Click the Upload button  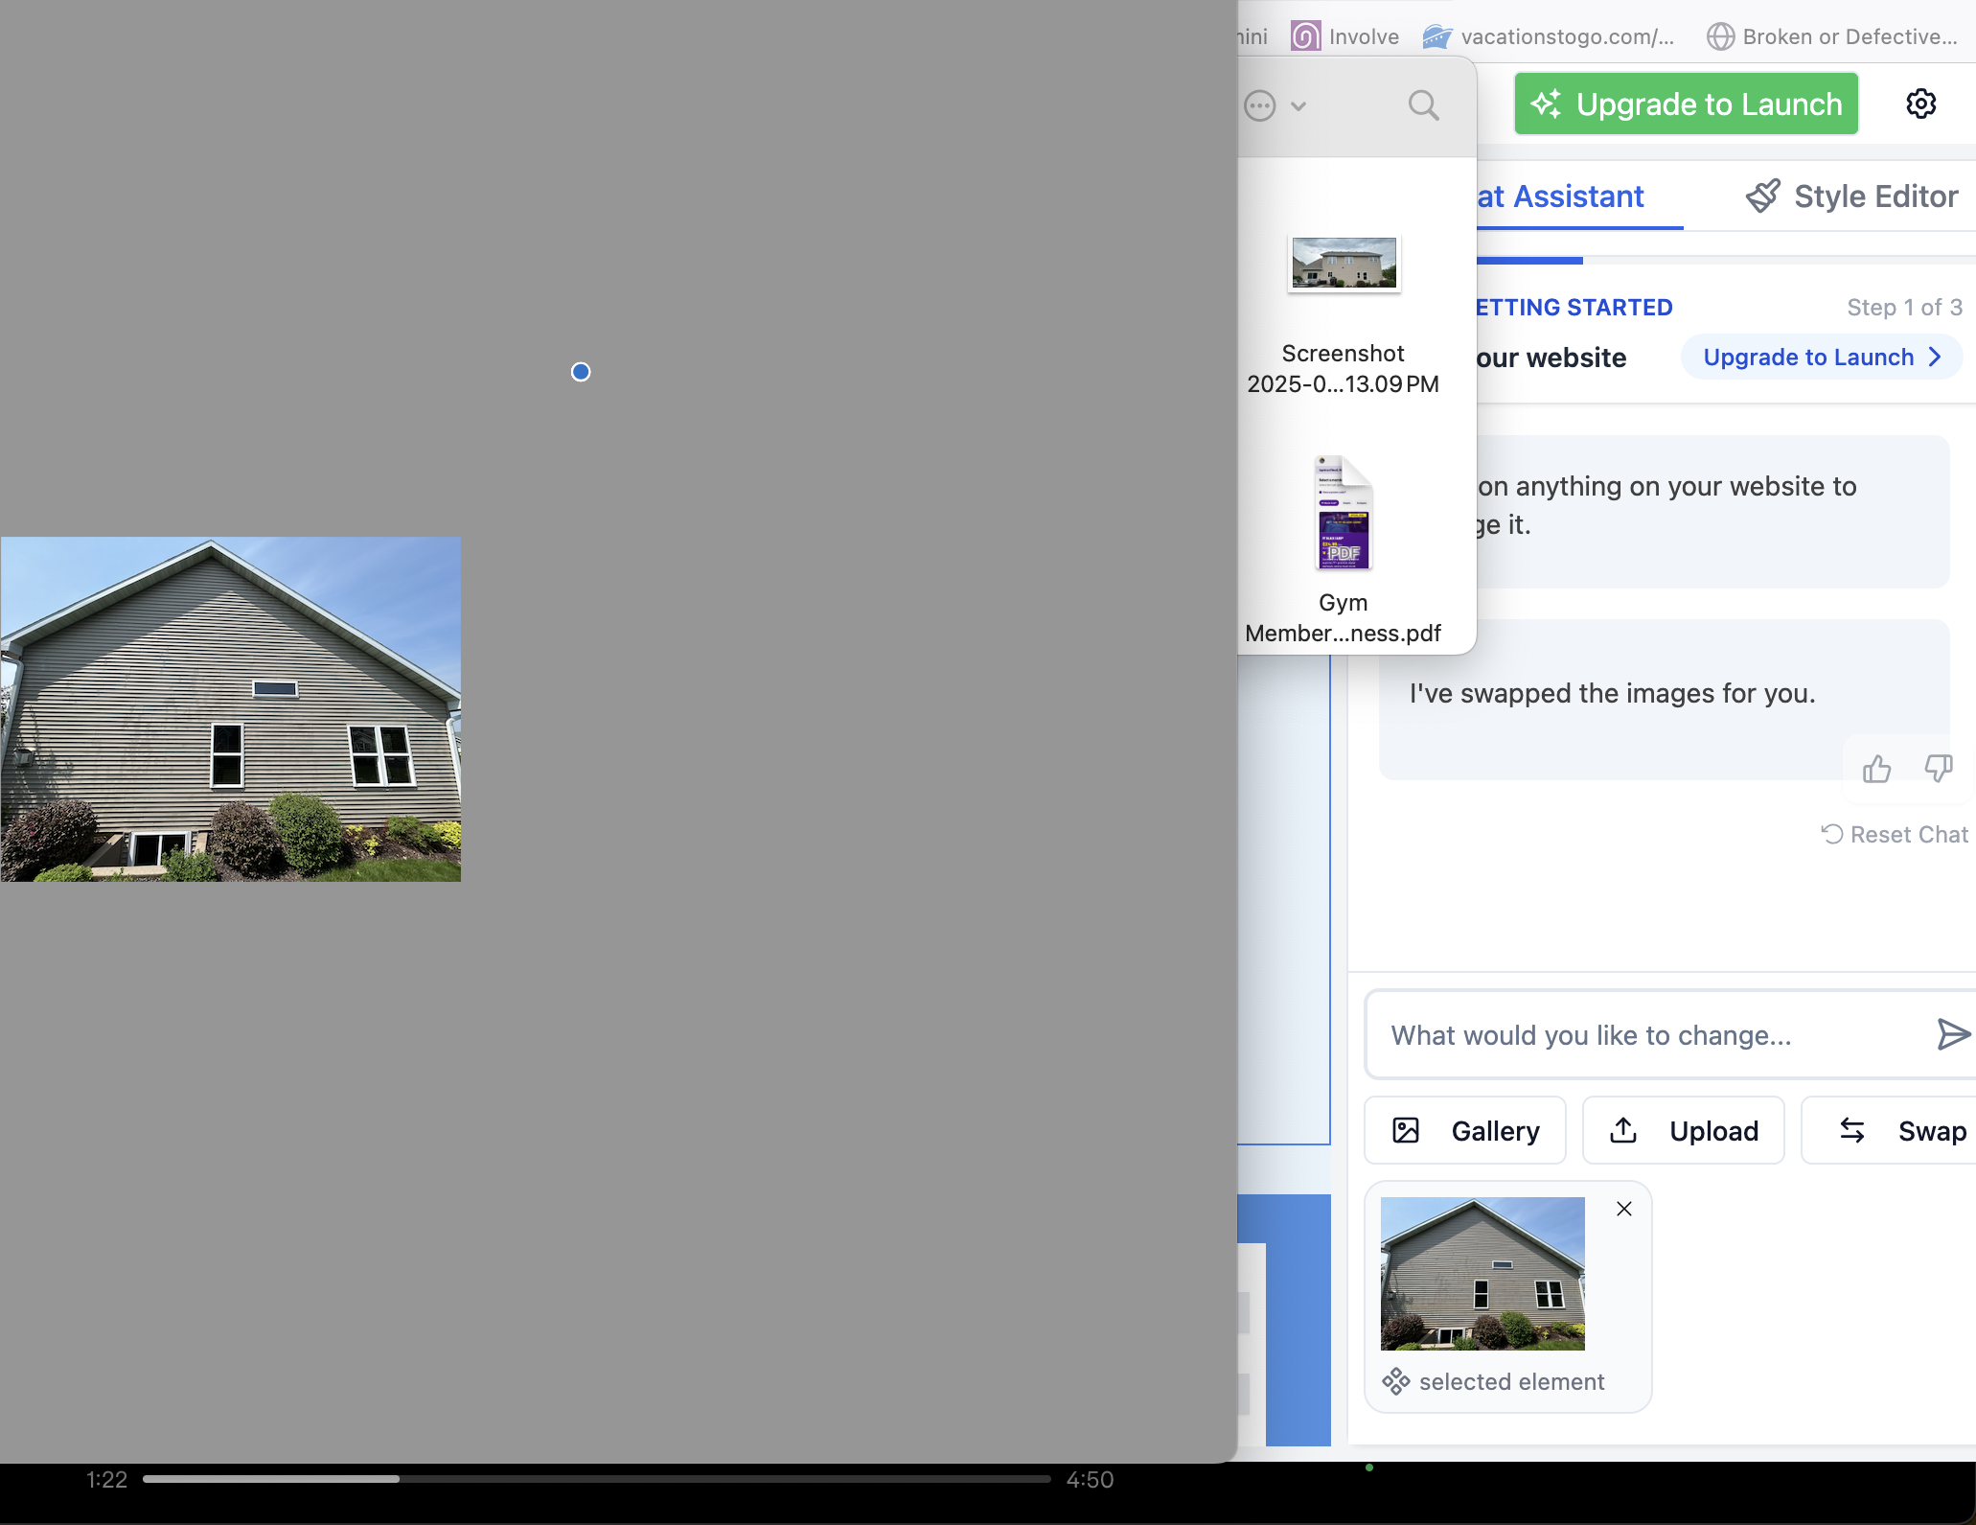1683,1131
